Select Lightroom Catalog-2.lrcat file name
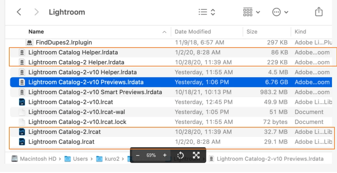The width and height of the screenshot is (337, 173). pyautogui.click(x=65, y=132)
